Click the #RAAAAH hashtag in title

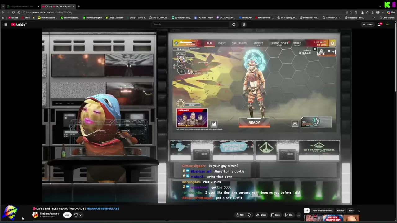pyautogui.click(x=93, y=209)
